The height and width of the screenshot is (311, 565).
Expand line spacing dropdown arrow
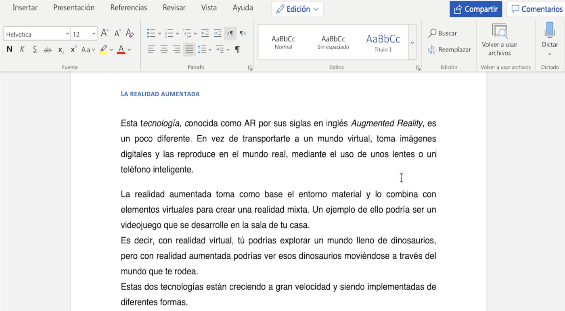pyautogui.click(x=210, y=50)
